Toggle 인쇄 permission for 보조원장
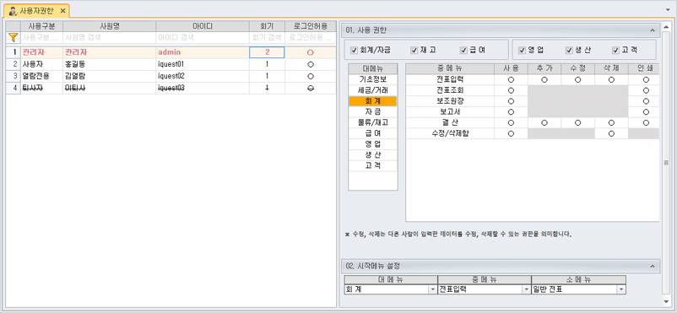 pos(646,101)
